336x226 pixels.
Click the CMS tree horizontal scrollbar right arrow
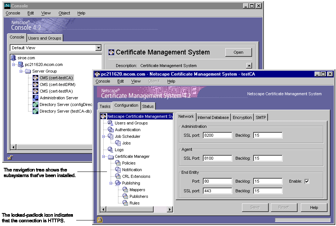(x=170, y=209)
